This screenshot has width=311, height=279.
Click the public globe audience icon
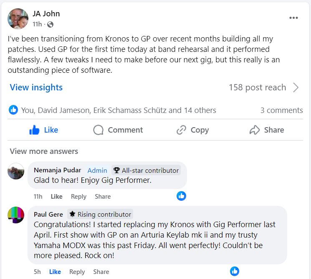tap(50, 24)
